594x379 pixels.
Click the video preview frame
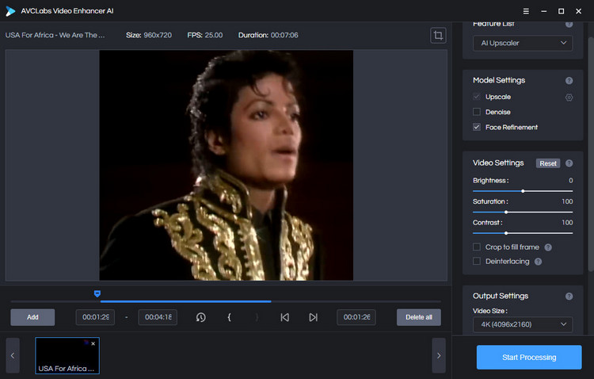pos(227,166)
